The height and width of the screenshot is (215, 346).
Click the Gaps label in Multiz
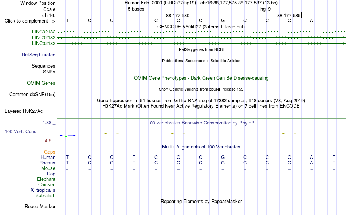tap(50, 152)
